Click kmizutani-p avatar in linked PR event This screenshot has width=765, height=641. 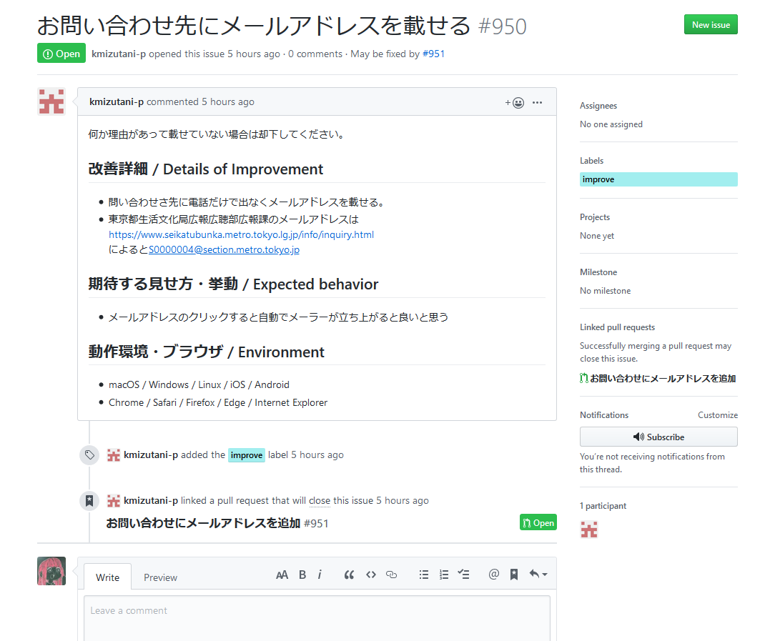pyautogui.click(x=114, y=501)
